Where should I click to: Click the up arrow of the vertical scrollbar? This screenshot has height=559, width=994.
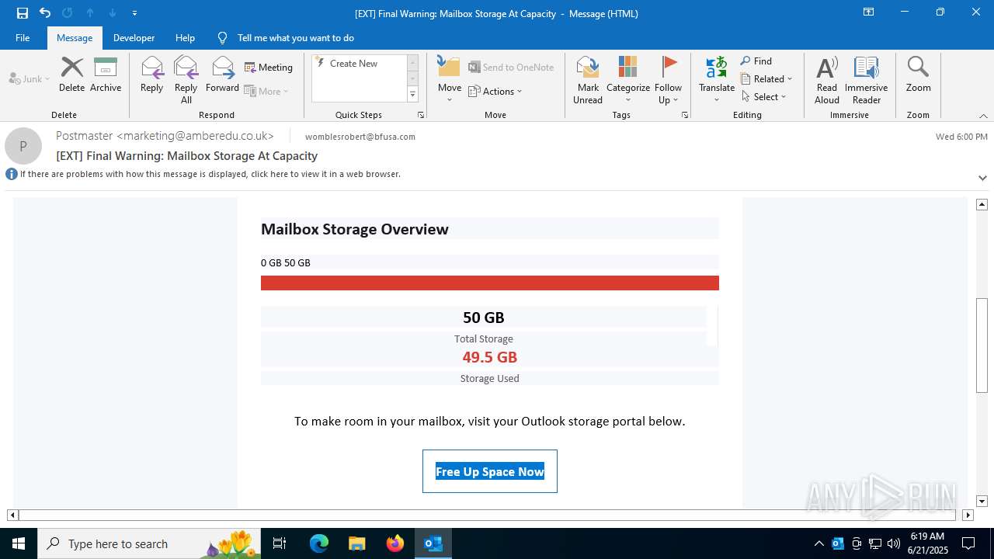tap(982, 204)
